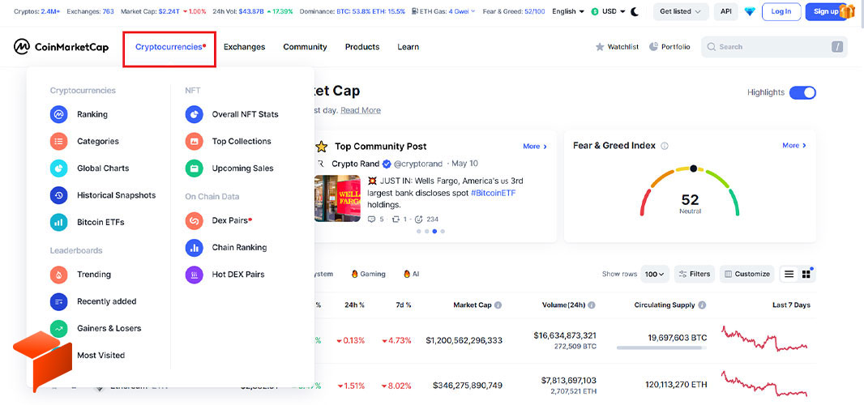Click More on Fear & Greed Index
This screenshot has width=864, height=405.
pos(794,146)
